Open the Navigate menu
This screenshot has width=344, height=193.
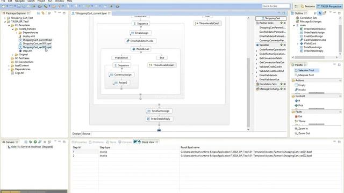(x=19, y=1)
